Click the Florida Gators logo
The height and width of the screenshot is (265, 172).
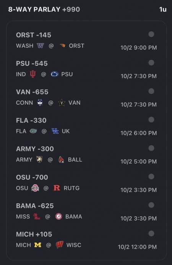click(33, 131)
